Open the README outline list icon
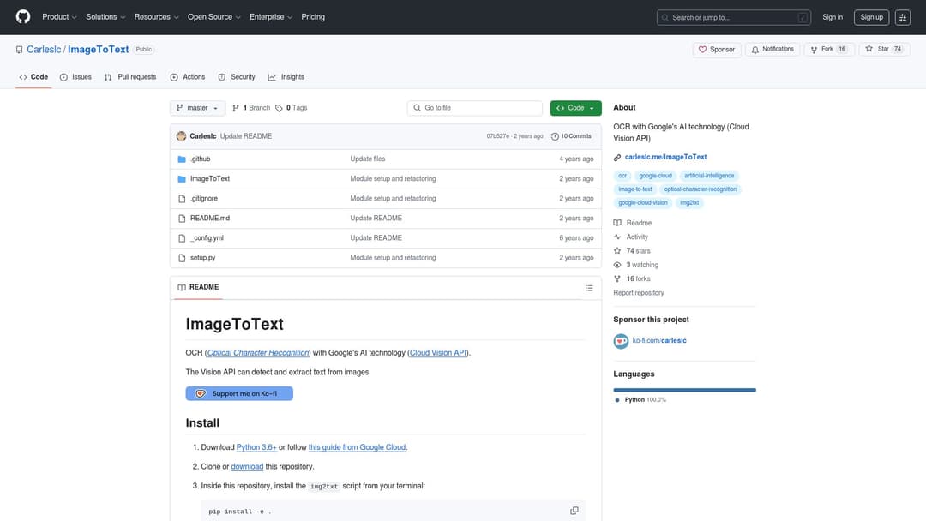Screen dimensions: 926x521 pos(589,288)
